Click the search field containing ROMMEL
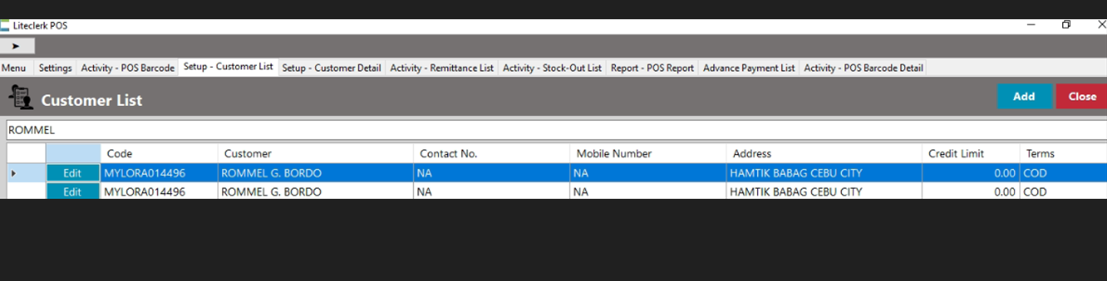This screenshot has height=281, width=1107. pyautogui.click(x=556, y=130)
